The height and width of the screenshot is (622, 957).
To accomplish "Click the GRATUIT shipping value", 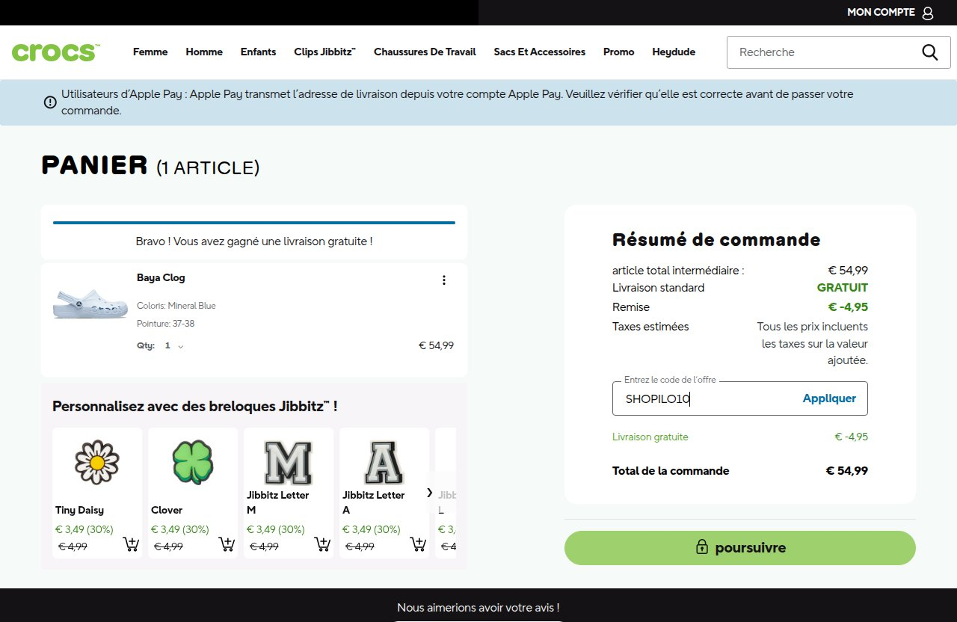I will click(843, 288).
